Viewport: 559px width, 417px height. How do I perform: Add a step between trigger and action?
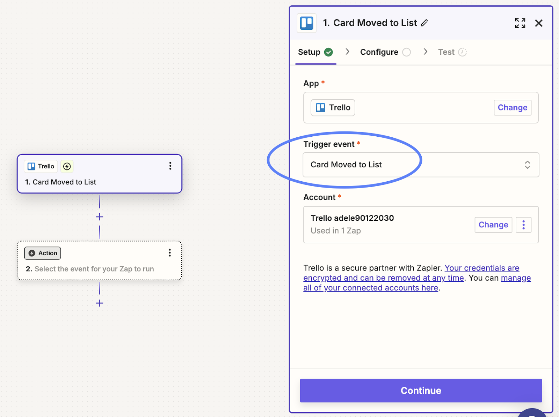[100, 217]
